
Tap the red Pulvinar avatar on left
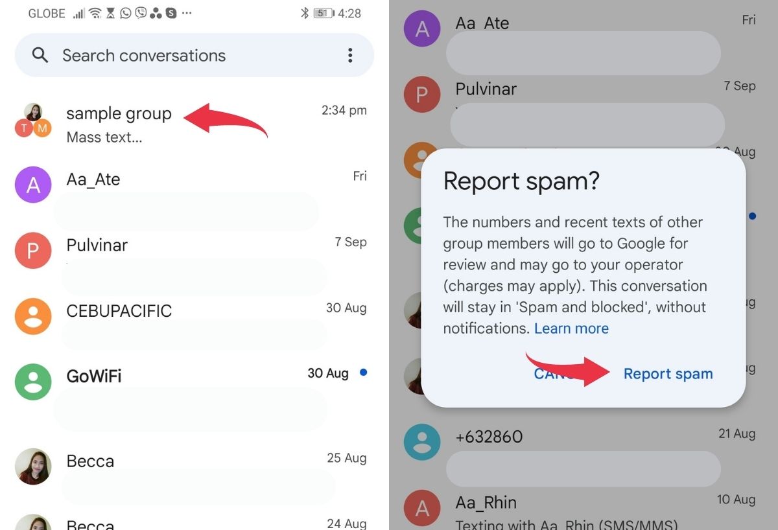coord(33,251)
